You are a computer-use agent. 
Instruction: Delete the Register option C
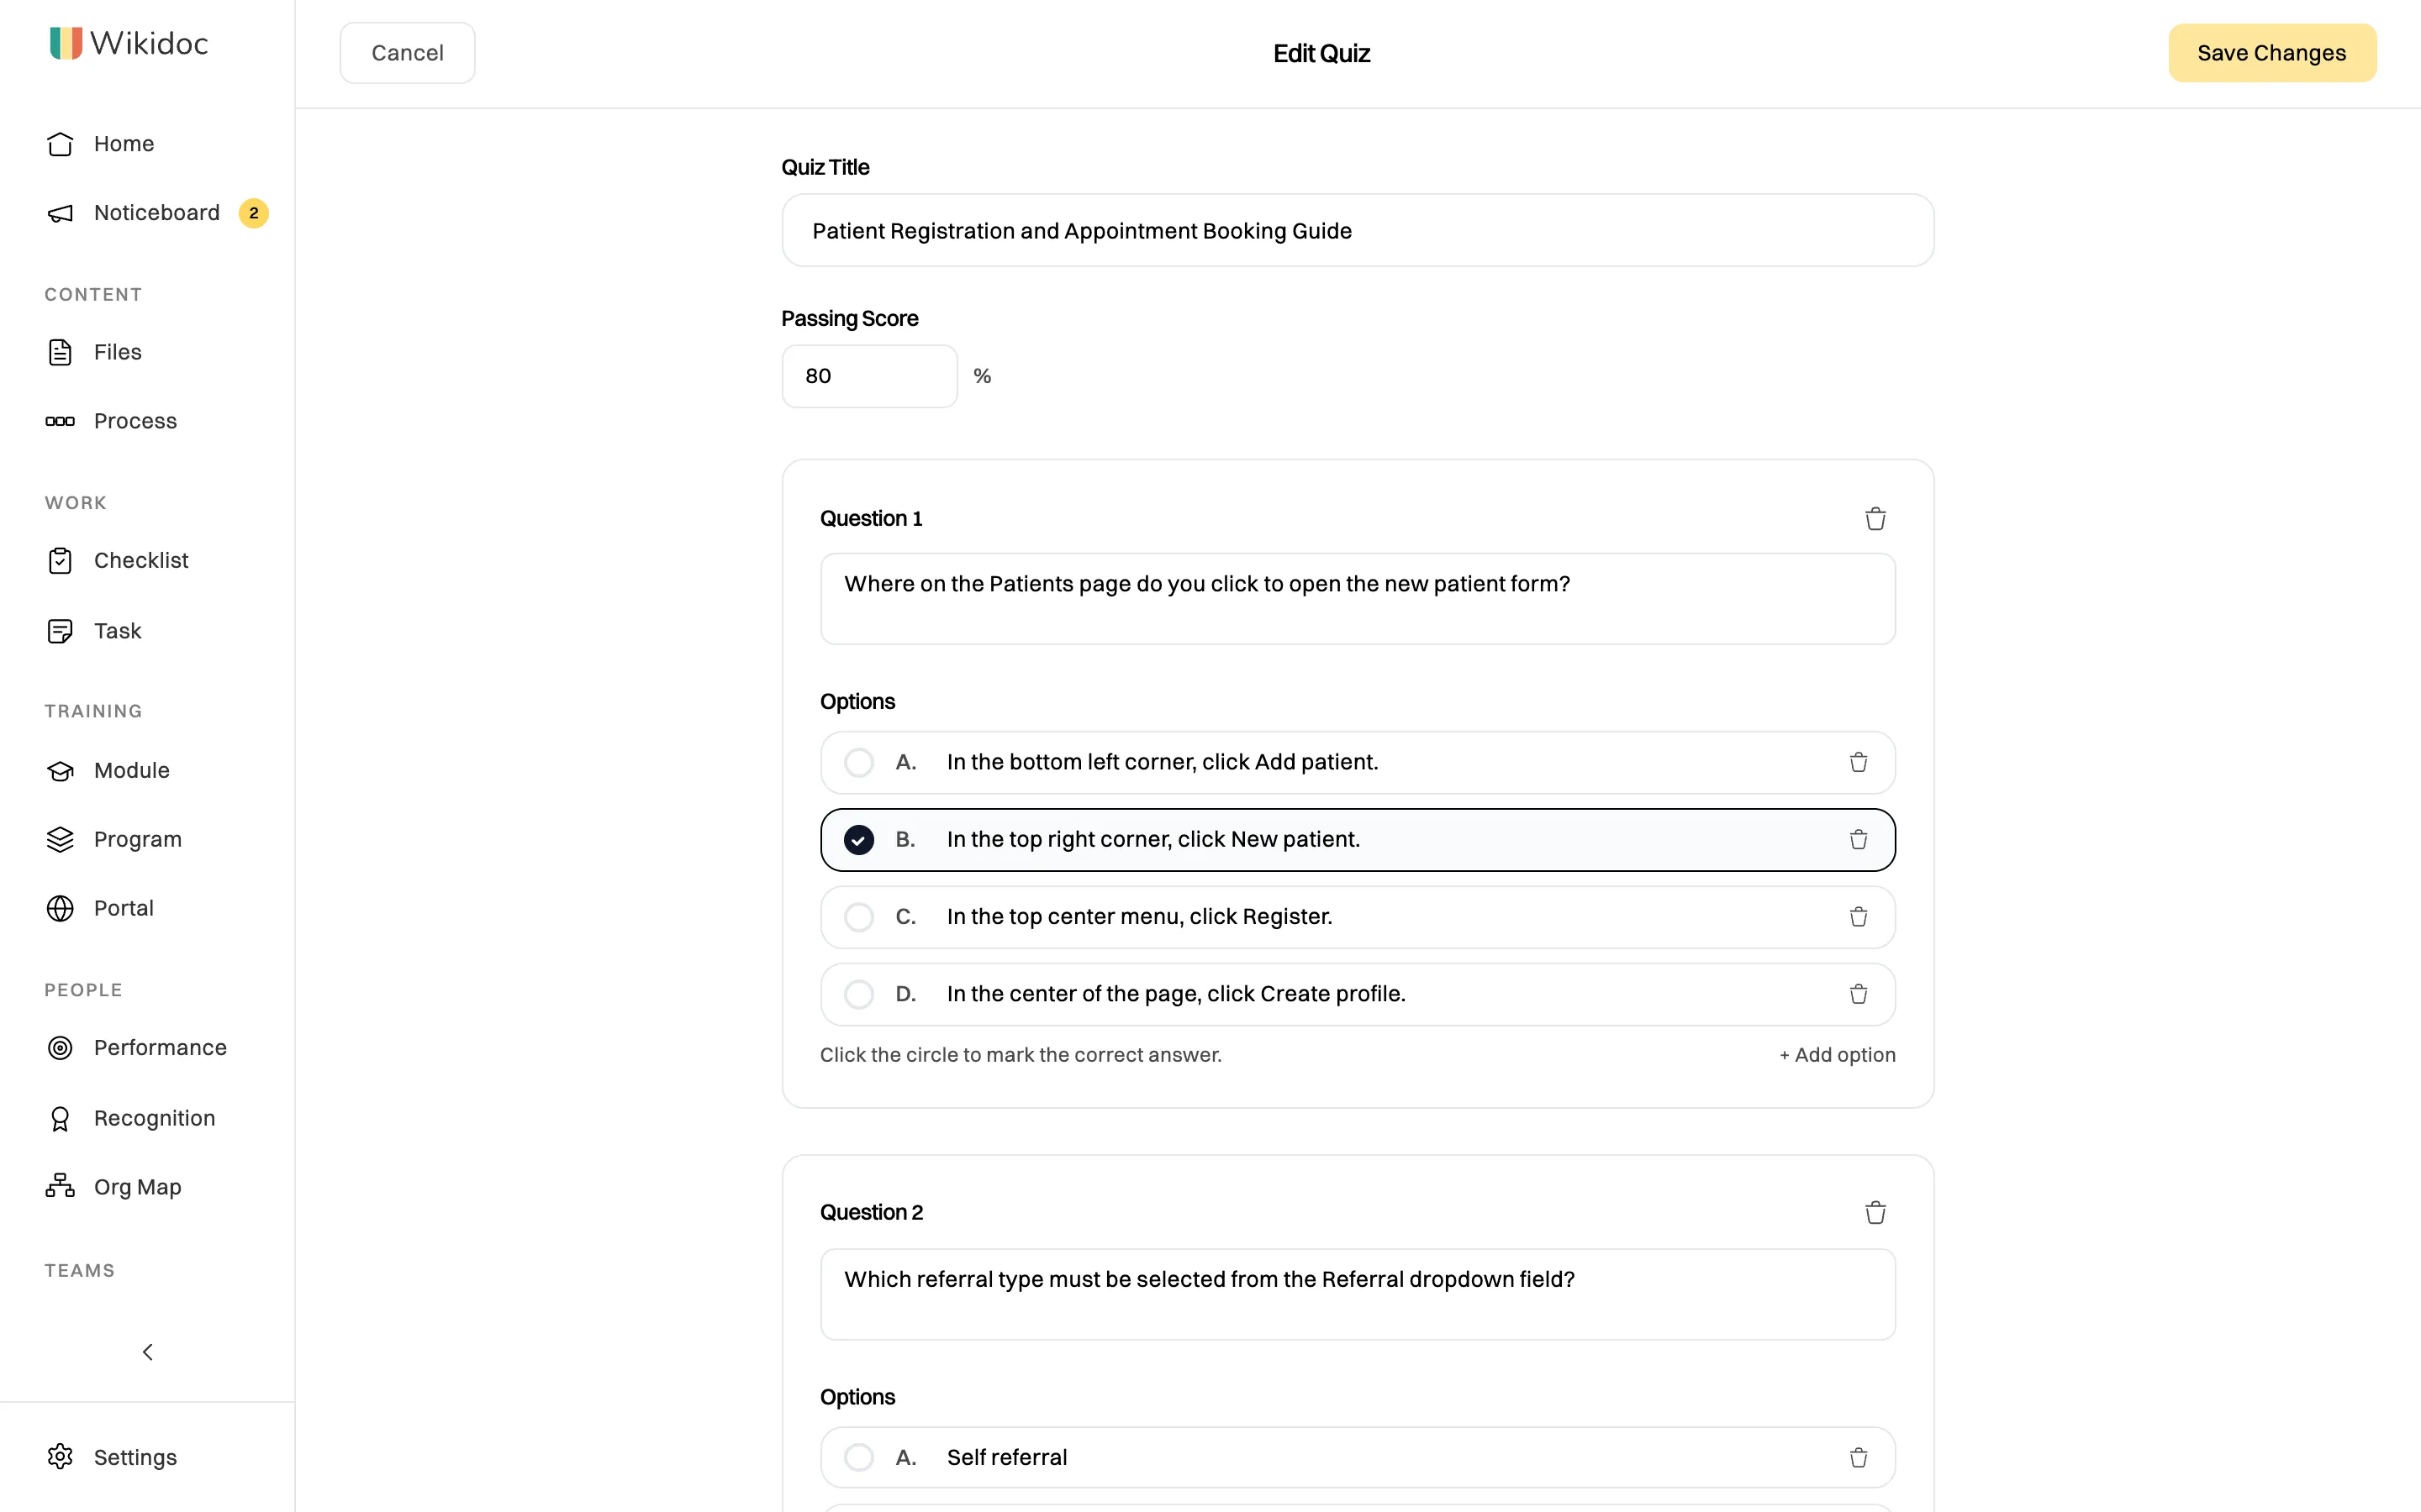pos(1859,917)
